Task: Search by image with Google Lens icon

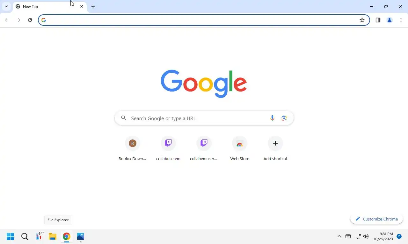Action: [284, 118]
